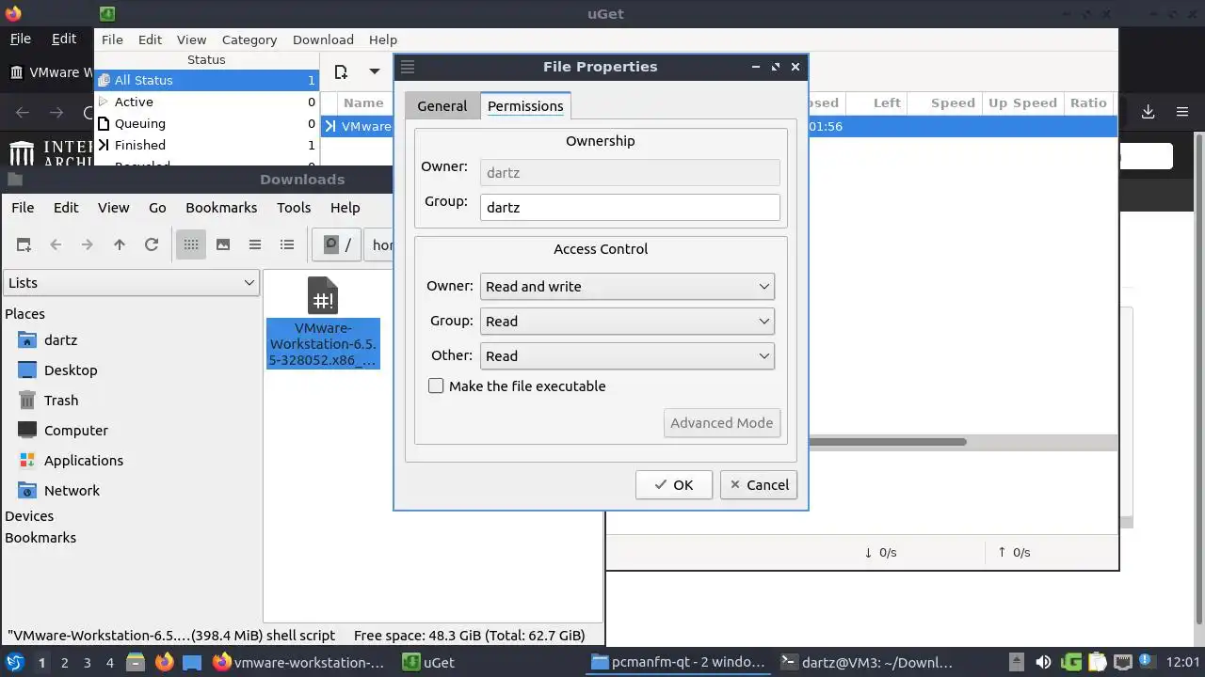Open the Owner access dropdown

(x=627, y=286)
